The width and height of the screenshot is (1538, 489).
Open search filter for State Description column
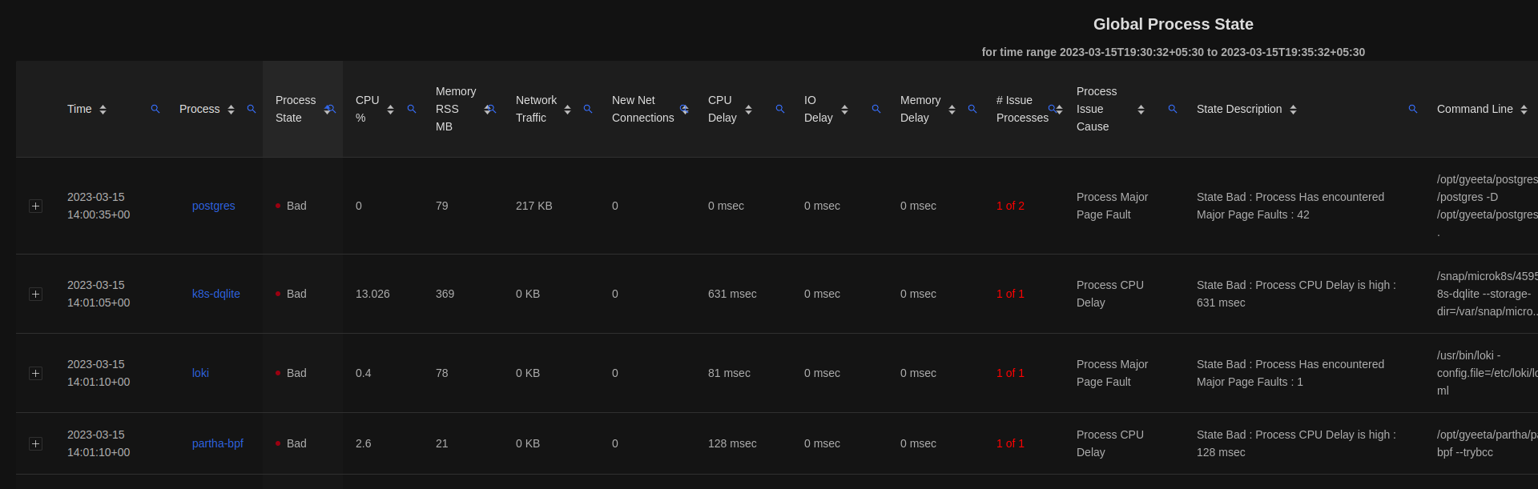(1413, 109)
